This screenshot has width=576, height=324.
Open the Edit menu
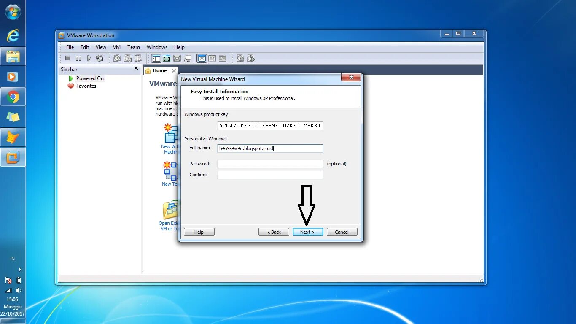tap(85, 47)
